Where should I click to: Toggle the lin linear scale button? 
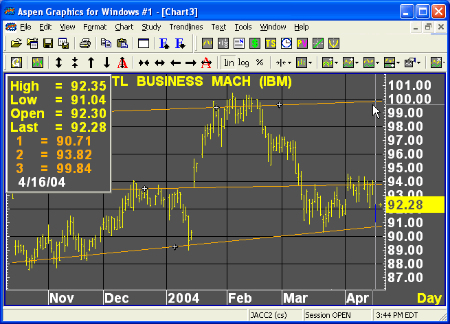pos(229,62)
